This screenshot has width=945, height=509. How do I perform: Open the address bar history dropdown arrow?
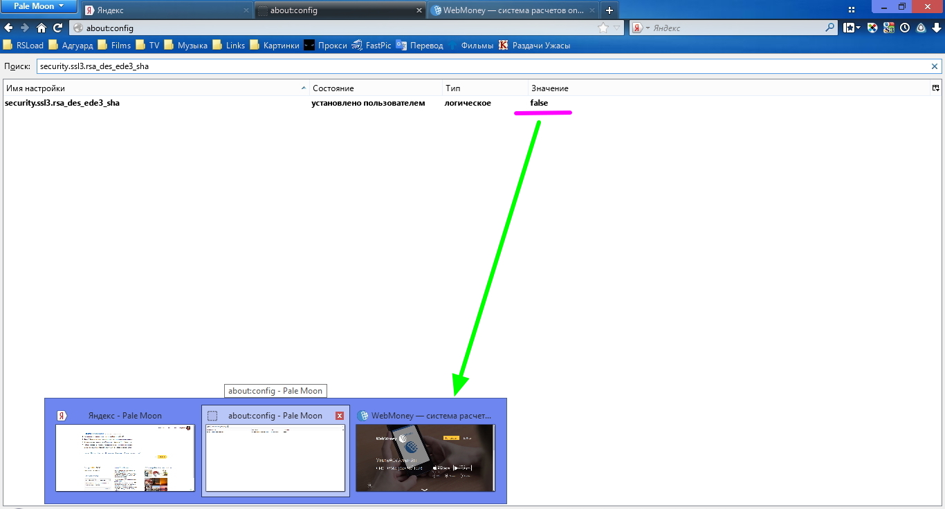[x=617, y=28]
